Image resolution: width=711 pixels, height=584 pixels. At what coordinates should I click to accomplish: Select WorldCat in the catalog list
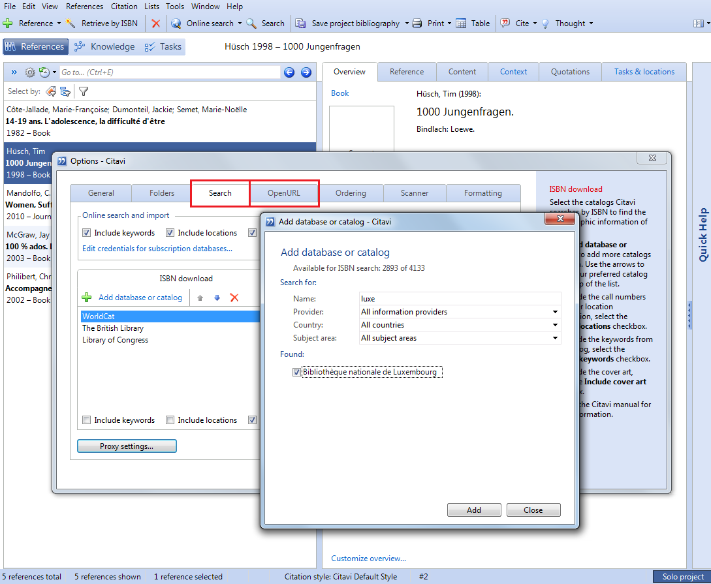click(170, 316)
